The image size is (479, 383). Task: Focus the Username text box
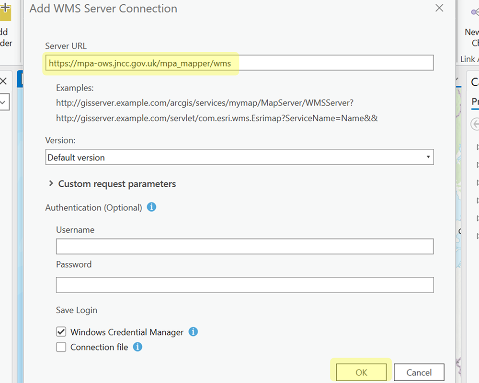click(244, 247)
